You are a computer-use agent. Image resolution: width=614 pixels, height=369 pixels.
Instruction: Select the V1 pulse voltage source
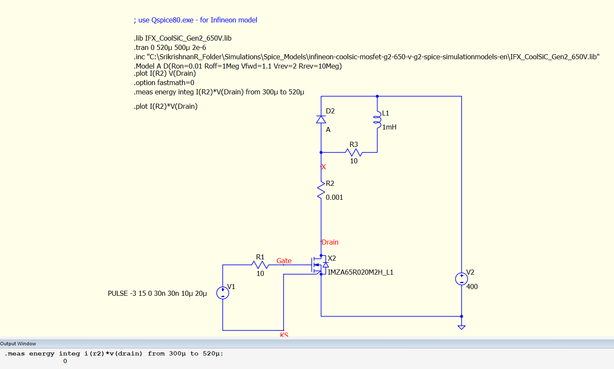click(223, 293)
